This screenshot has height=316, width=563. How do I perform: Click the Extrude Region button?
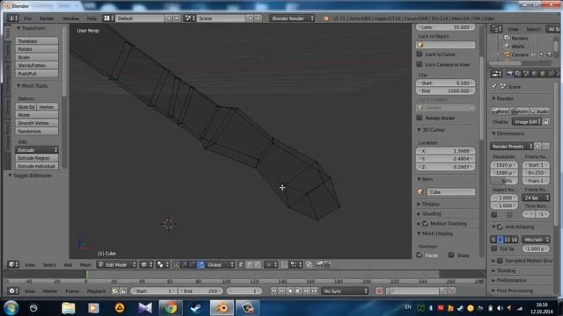click(x=37, y=158)
